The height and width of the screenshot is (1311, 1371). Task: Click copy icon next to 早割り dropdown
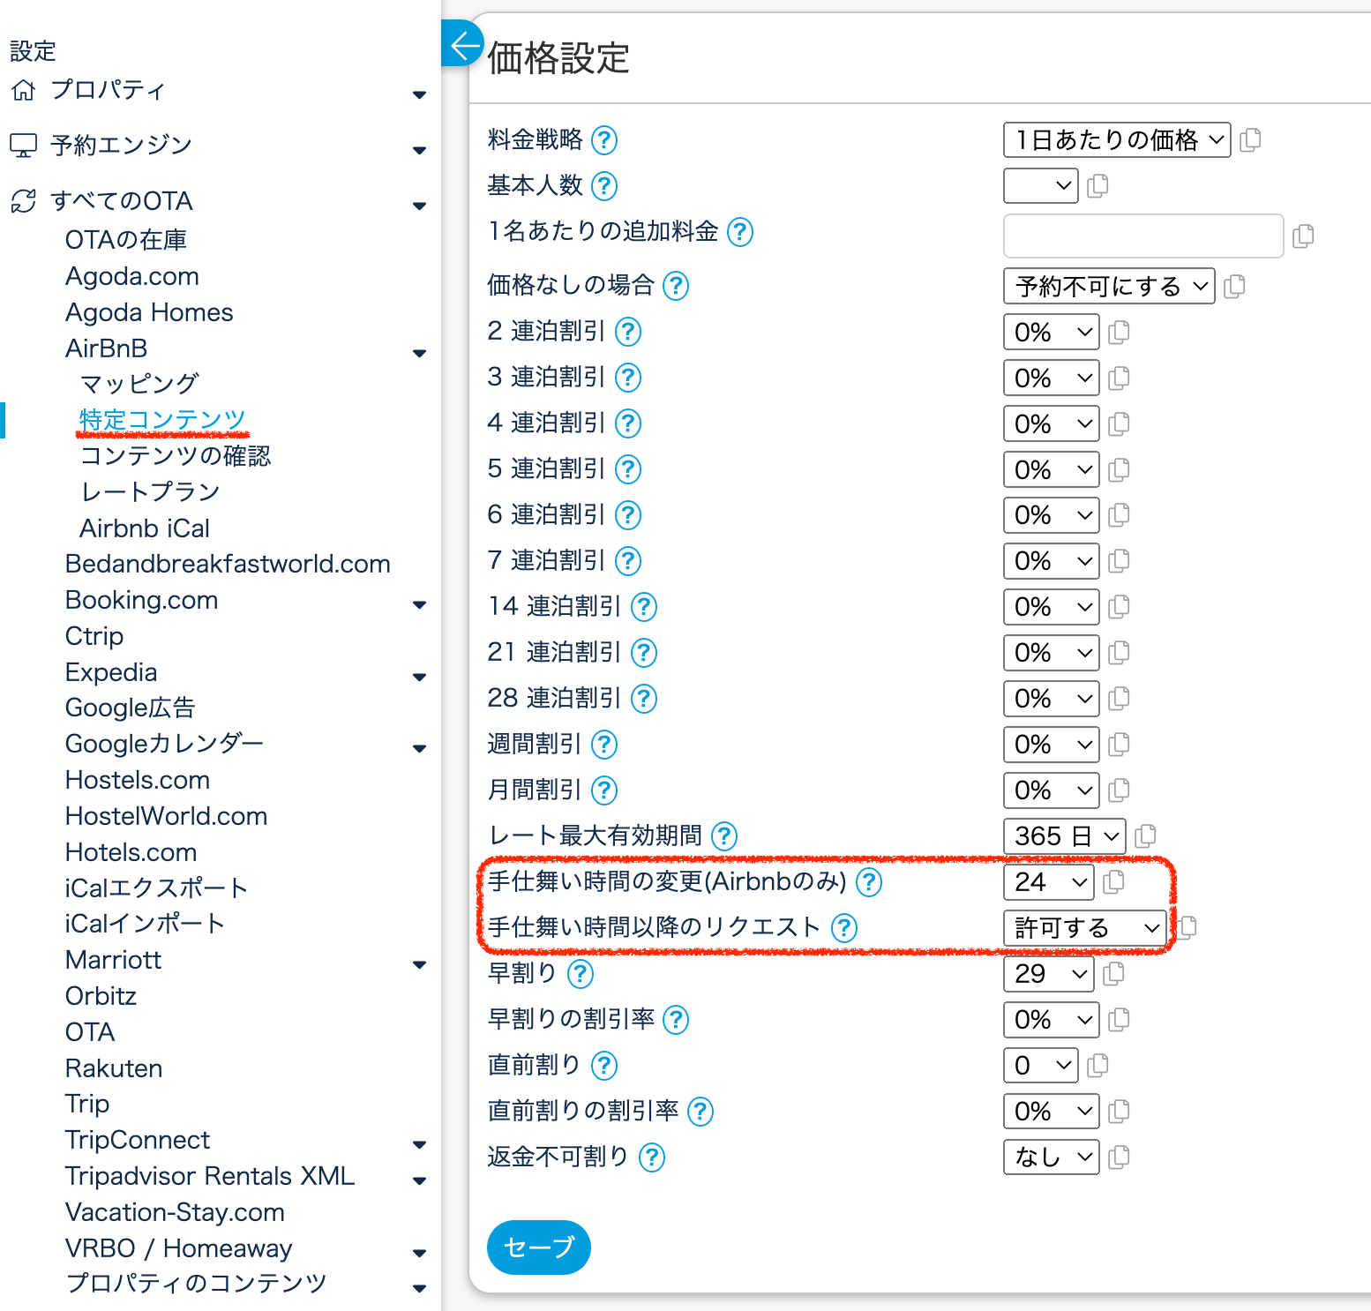1113,974
